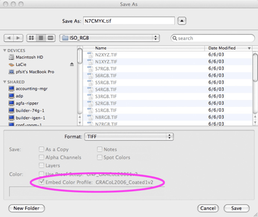Collapse the DEVICES sidebar section
The height and width of the screenshot is (217, 258).
click(x=5, y=51)
